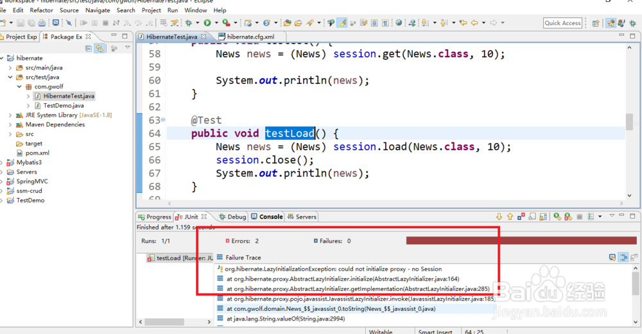
Task: Toggle Show Failures Only in JUnit view
Action: tap(521, 217)
